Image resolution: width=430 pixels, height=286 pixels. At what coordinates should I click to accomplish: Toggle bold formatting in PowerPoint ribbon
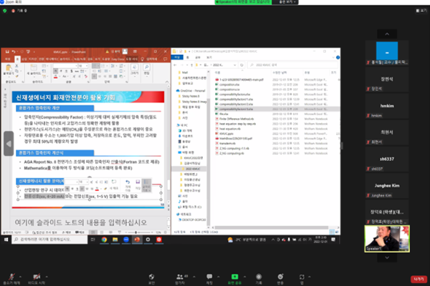[x=56, y=71]
